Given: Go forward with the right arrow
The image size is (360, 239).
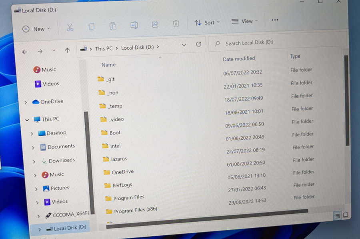Looking at the screenshot, I should tap(40, 51).
